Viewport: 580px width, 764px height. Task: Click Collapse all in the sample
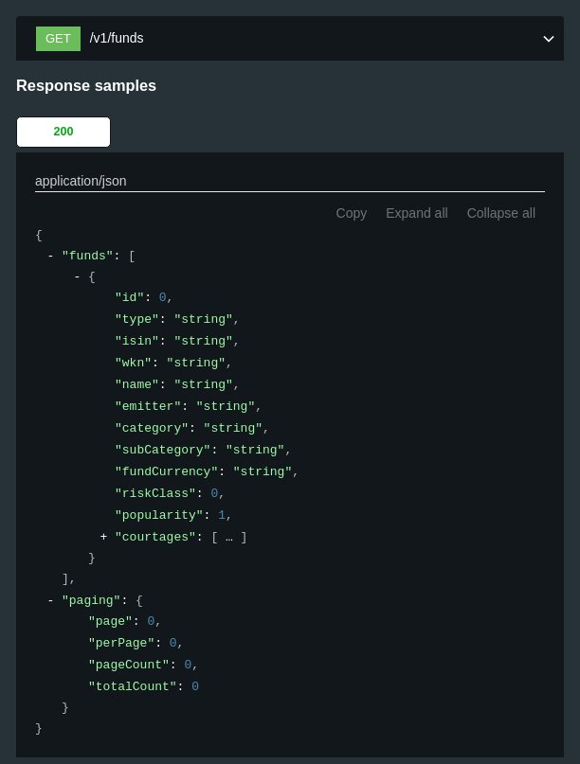tap(501, 213)
